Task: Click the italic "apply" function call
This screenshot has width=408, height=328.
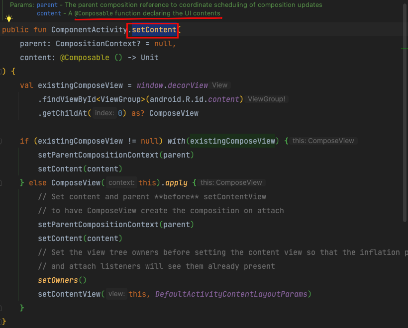Action: pos(177,183)
